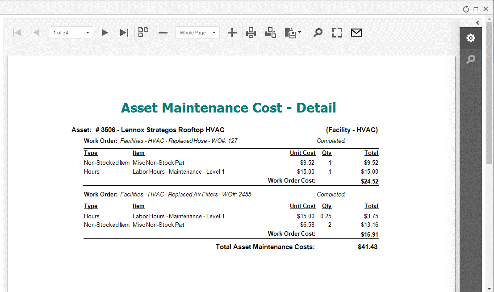Click the refresh icon in title bar
The width and height of the screenshot is (494, 292).
click(x=466, y=9)
